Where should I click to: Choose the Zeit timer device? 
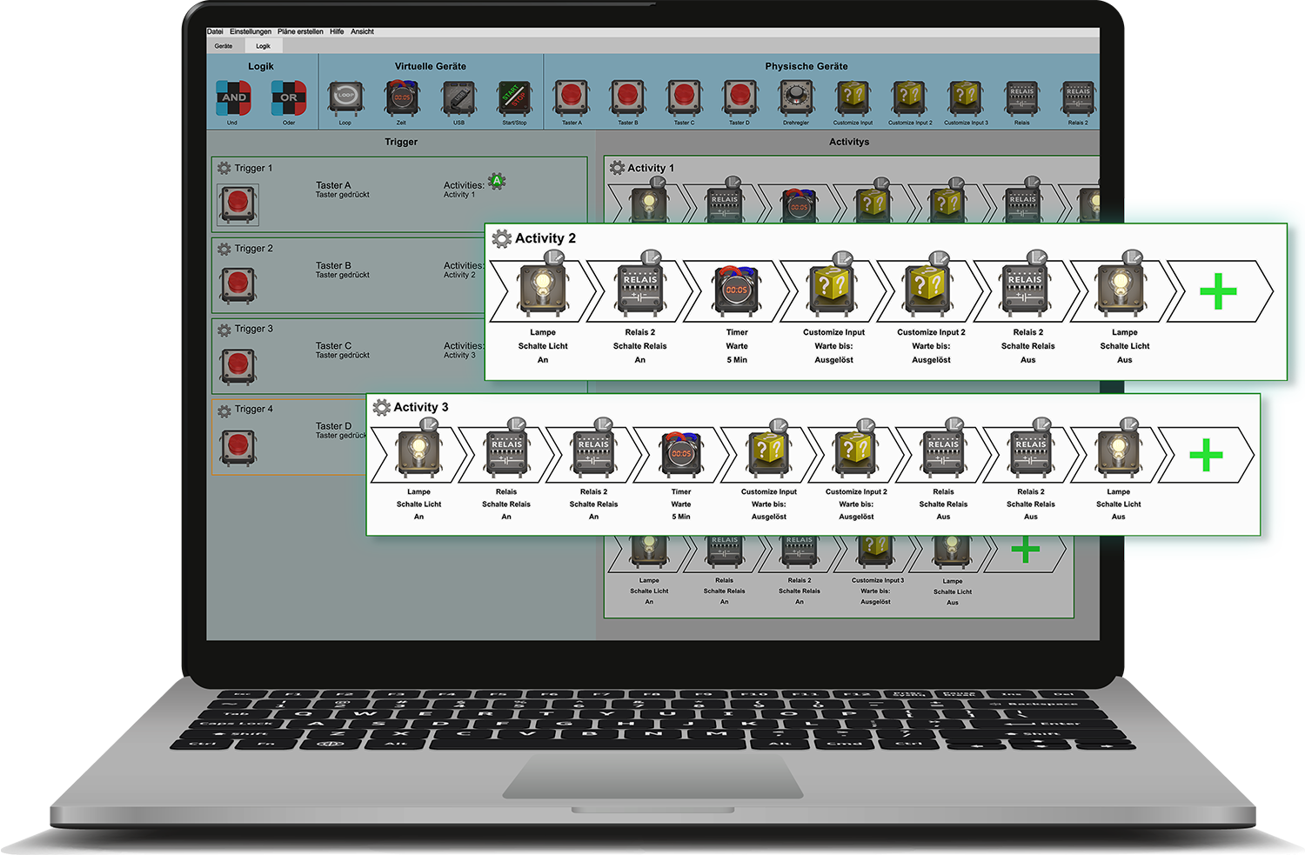point(402,98)
